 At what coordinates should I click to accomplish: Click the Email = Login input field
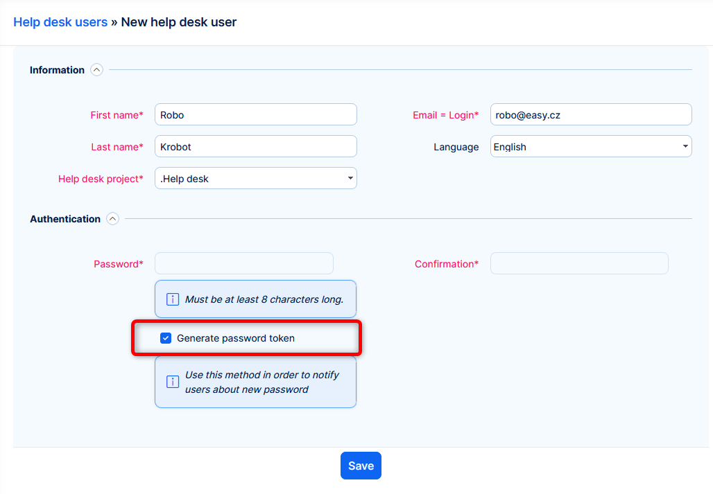[590, 115]
